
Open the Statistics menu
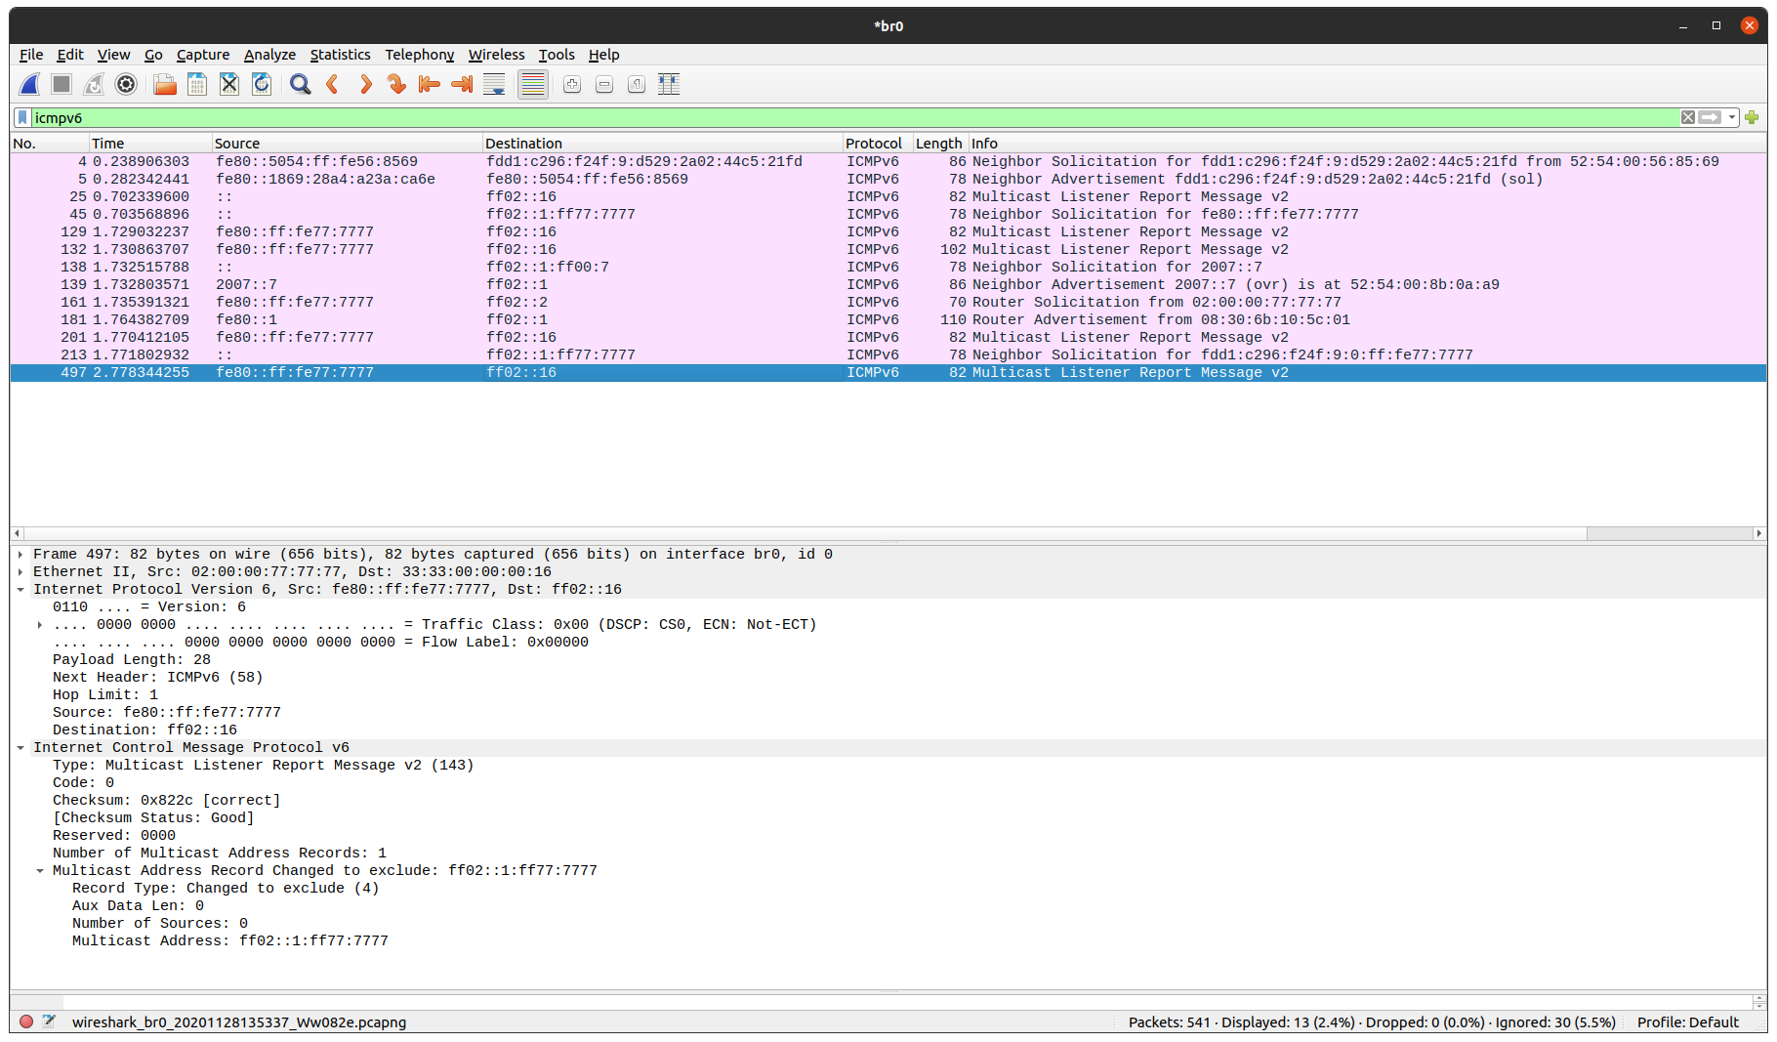340,55
